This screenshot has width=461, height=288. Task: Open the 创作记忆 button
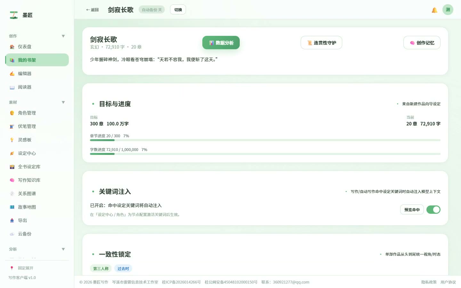pyautogui.click(x=422, y=43)
